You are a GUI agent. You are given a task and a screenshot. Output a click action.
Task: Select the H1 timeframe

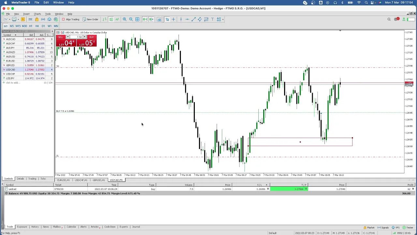(x=31, y=26)
